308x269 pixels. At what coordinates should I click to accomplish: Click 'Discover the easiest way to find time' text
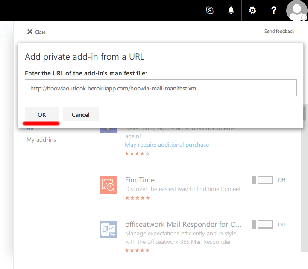coord(183,189)
